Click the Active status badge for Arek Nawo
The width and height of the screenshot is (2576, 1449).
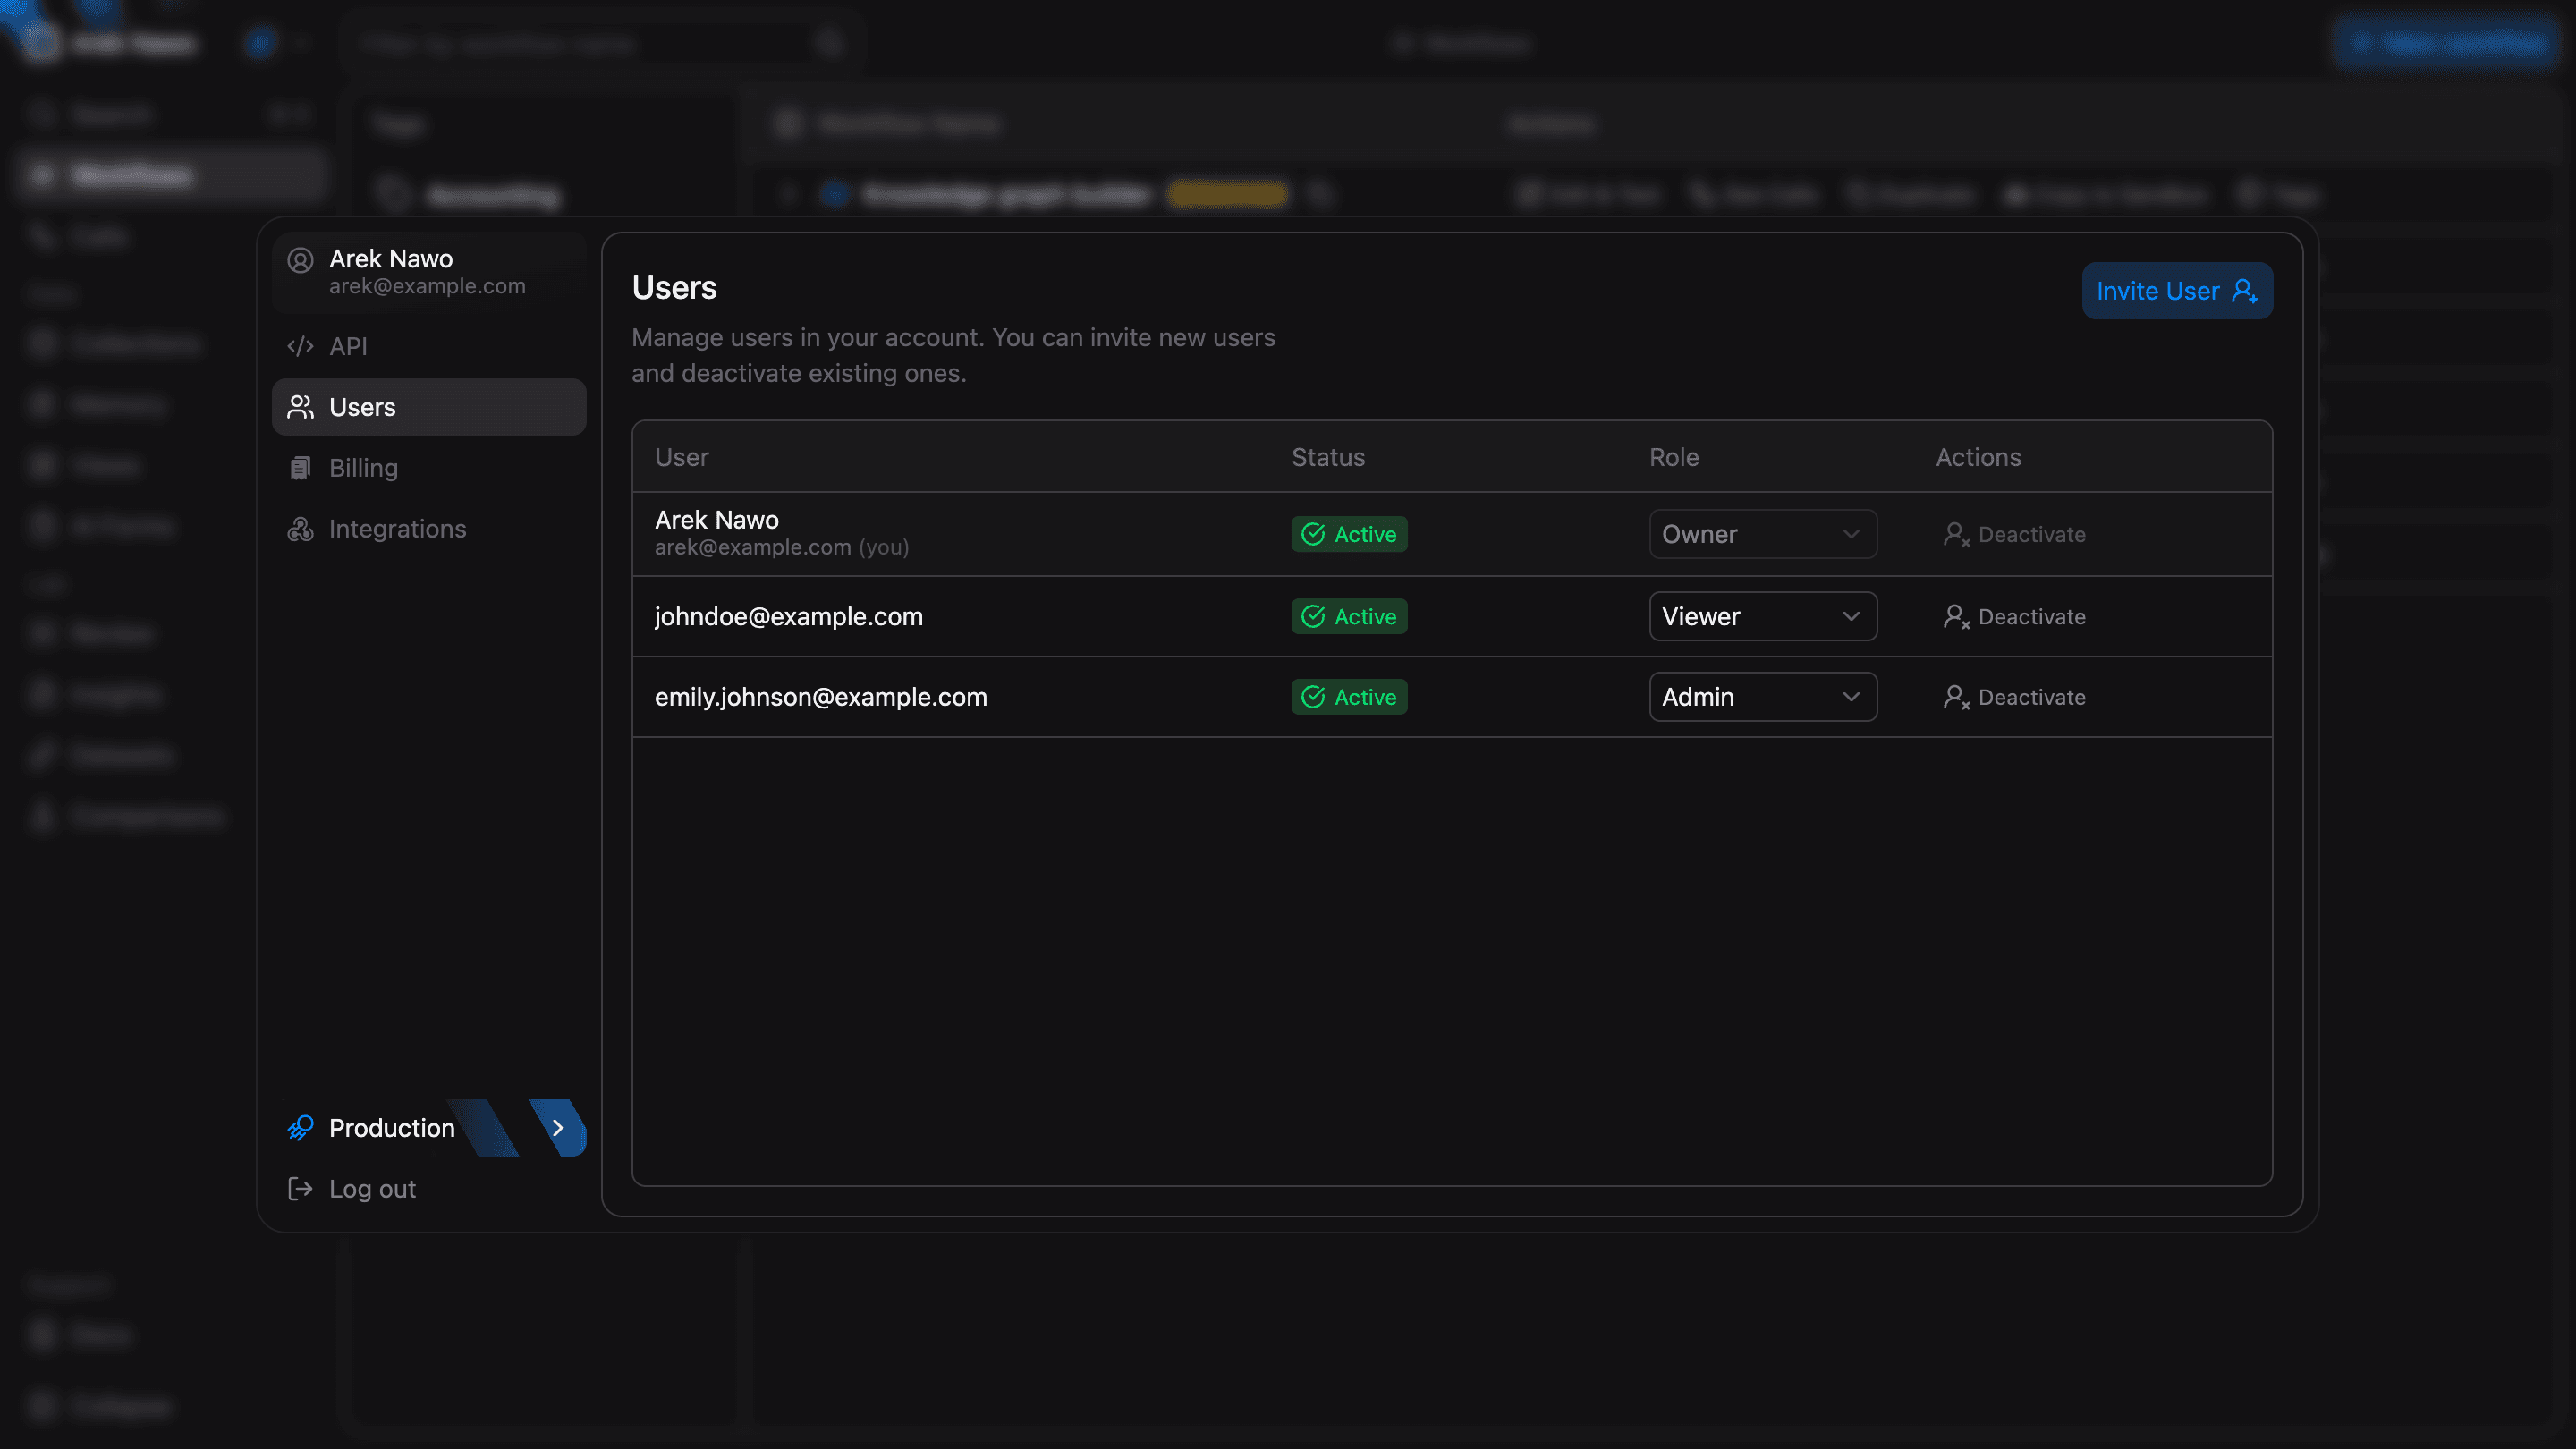[x=1349, y=534]
